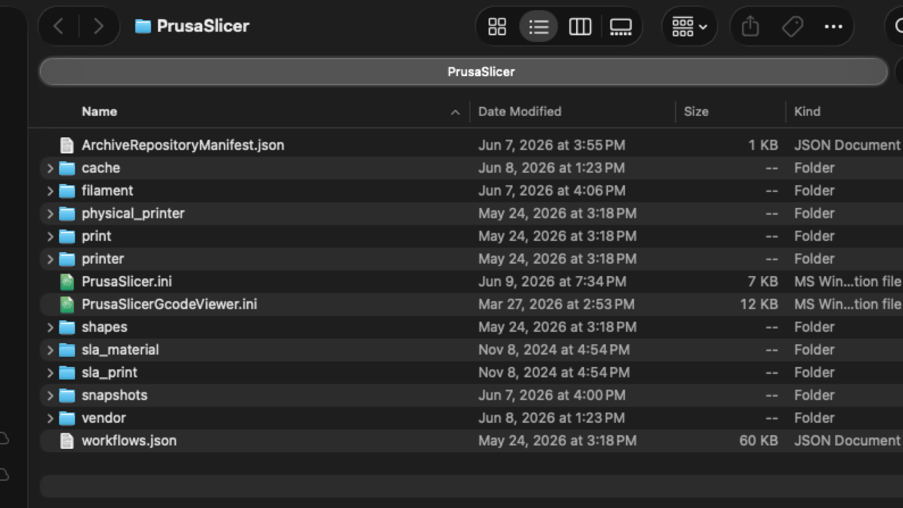Screen dimensions: 903x508
Task: Select the folder name sla_print
Action: click(109, 373)
